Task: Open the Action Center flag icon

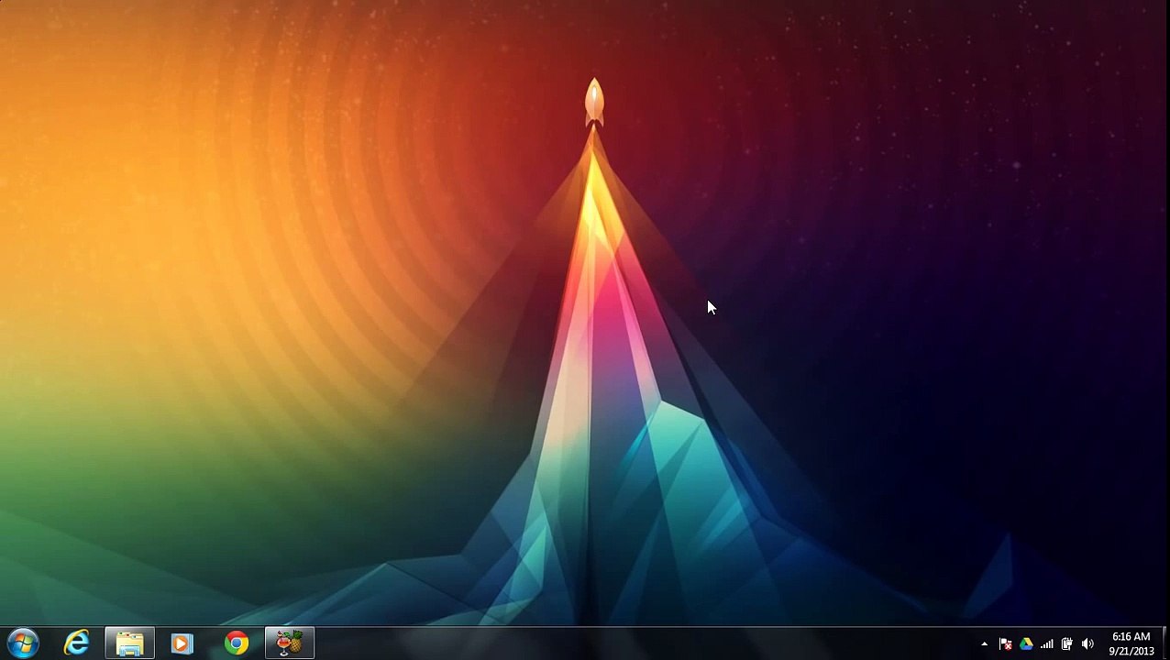Action: click(x=1005, y=644)
